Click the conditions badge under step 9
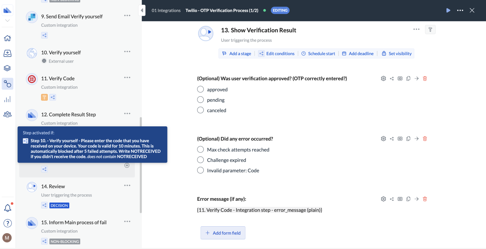The height and width of the screenshot is (249, 486). (44, 35)
